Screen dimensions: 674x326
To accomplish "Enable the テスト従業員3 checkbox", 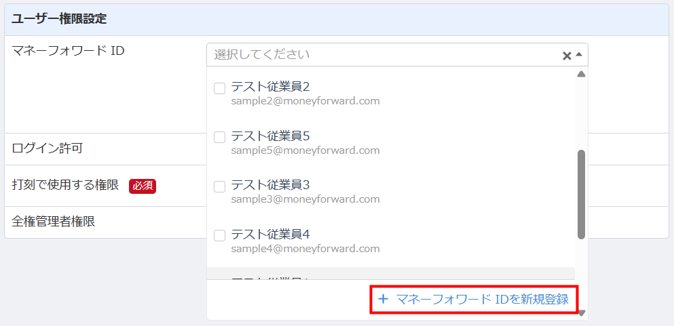I will click(219, 186).
